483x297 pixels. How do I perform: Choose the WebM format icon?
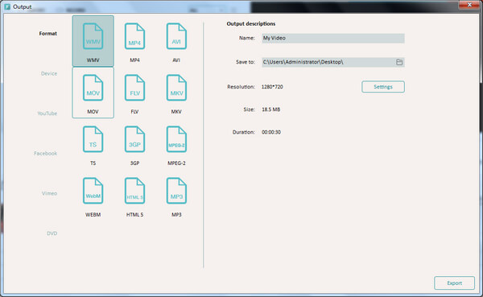point(93,191)
